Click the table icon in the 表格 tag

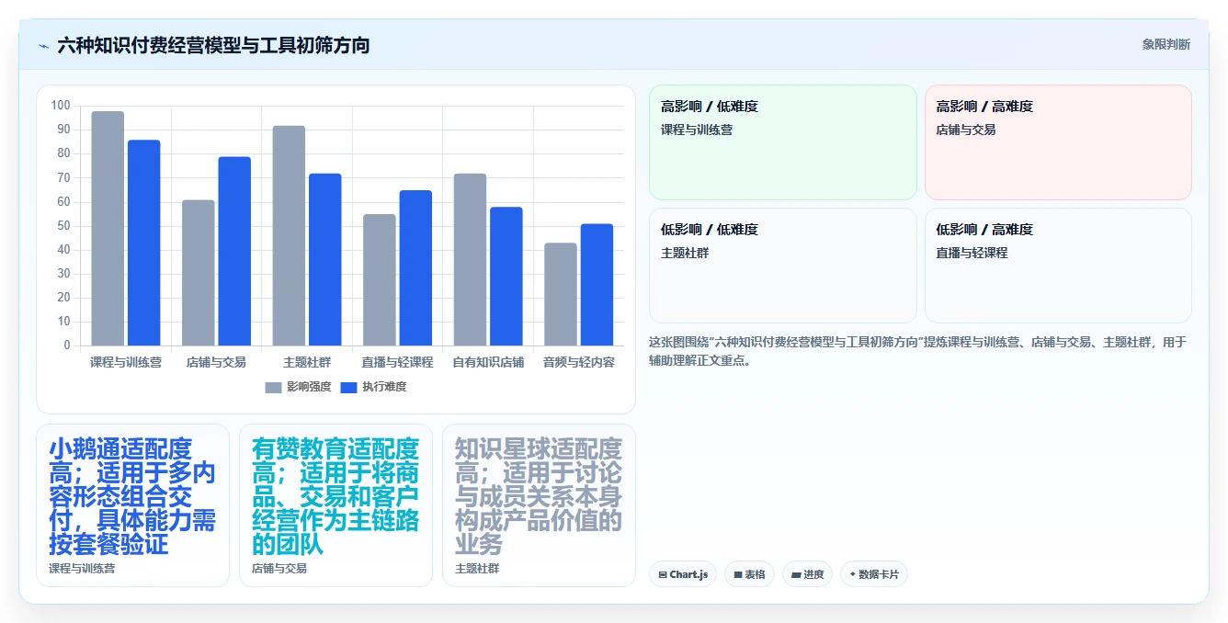(737, 574)
